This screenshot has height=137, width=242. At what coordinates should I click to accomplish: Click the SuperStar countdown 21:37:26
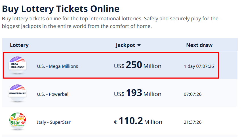(193, 122)
